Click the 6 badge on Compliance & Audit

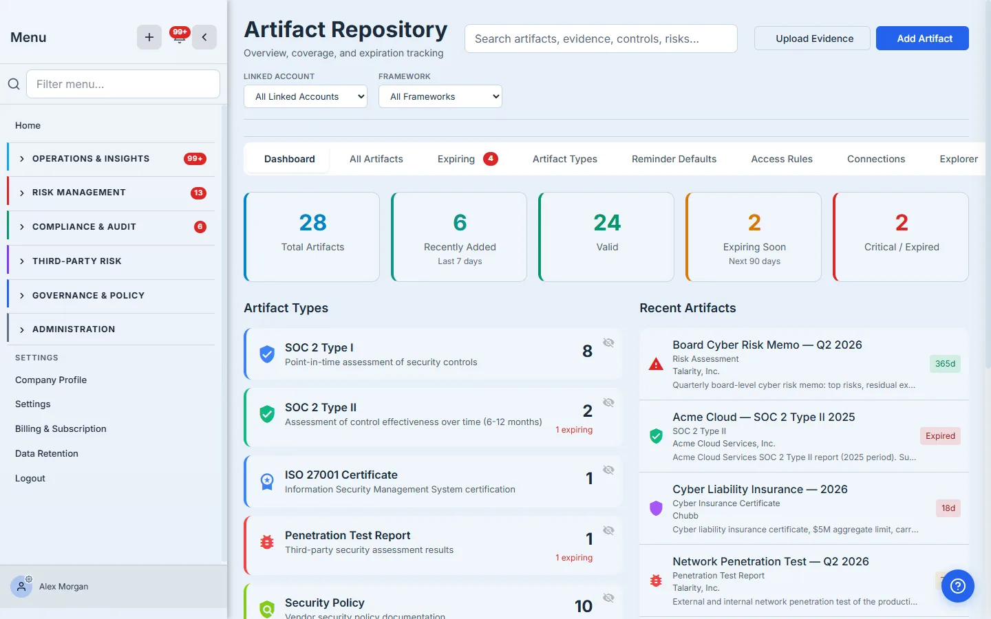200,227
